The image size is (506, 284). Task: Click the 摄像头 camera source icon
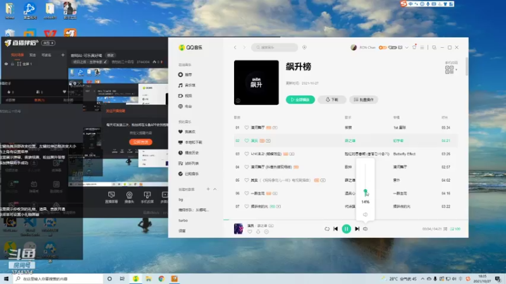129,198
